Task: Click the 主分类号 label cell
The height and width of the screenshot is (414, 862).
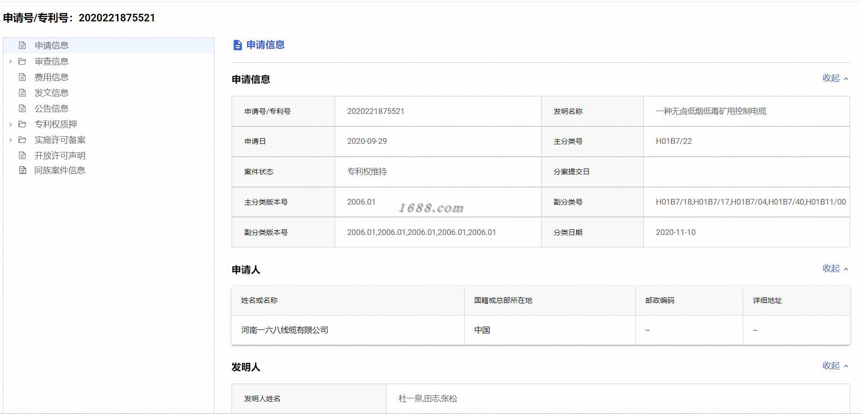Action: [x=592, y=141]
